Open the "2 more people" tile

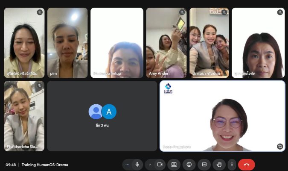[x=102, y=116]
